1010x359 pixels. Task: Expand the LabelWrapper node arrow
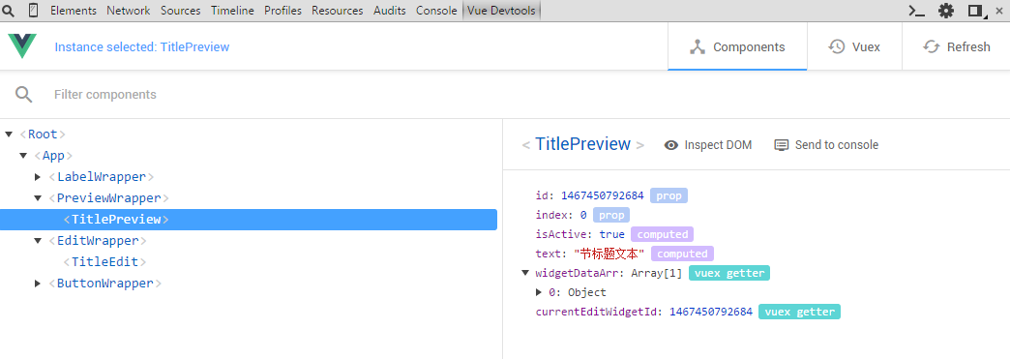pyautogui.click(x=38, y=177)
